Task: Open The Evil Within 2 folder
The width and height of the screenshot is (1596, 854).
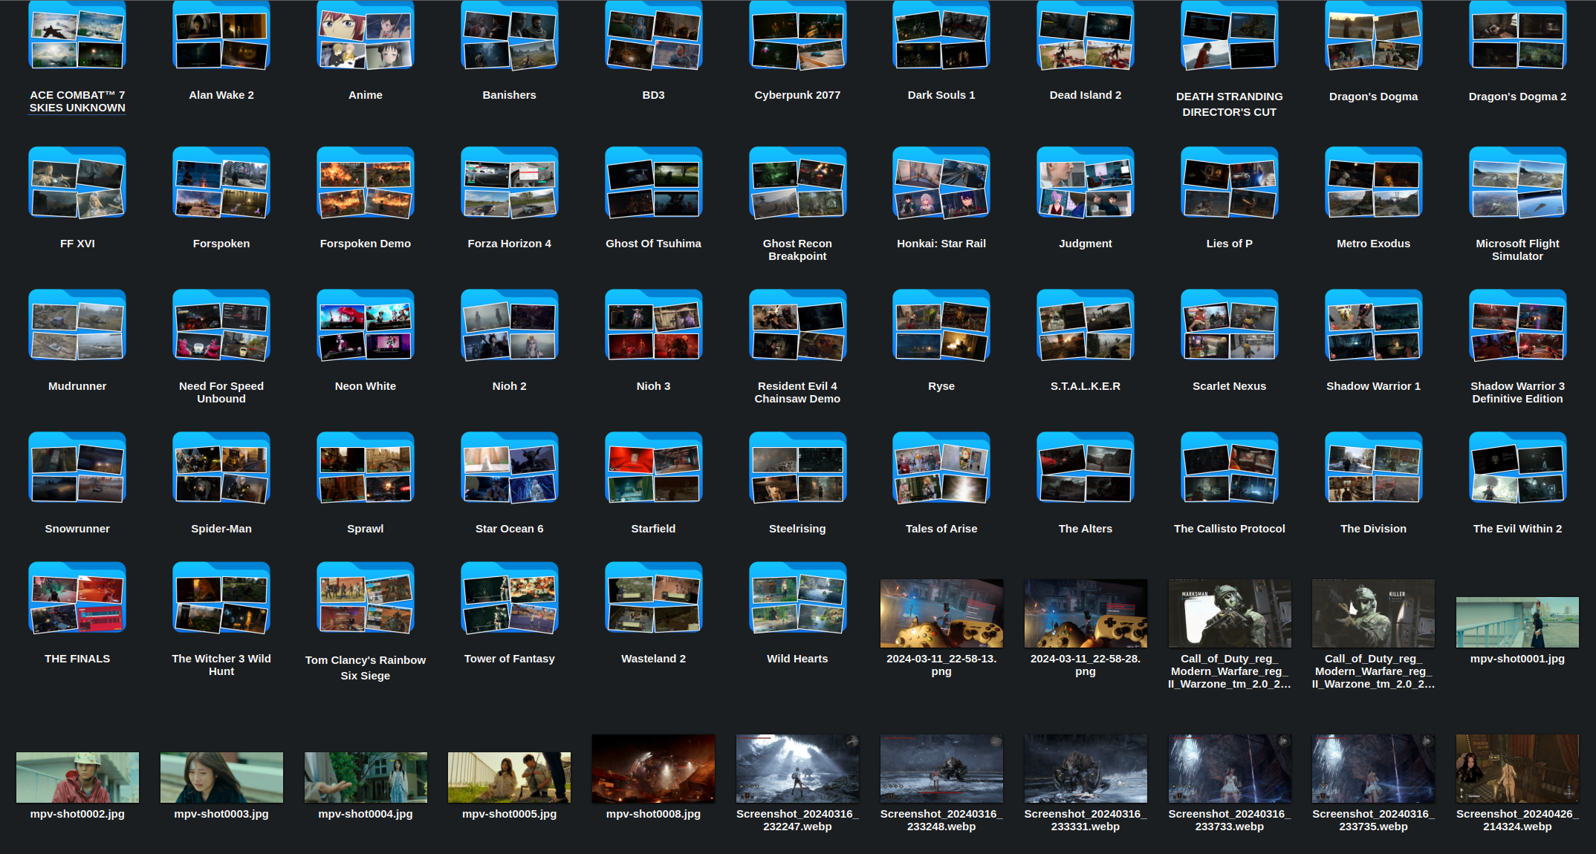Action: tap(1518, 468)
